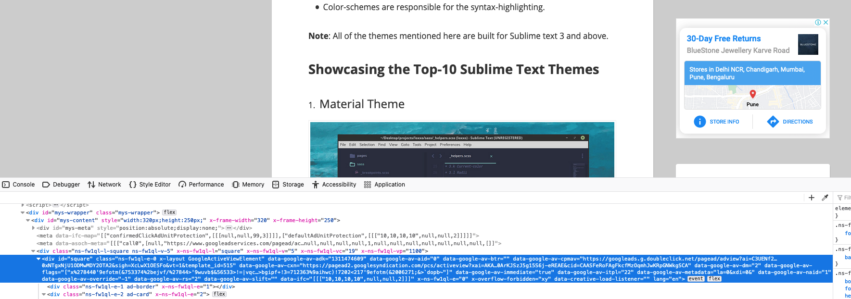Click the DIRECTIONS arrow diamond icon

click(773, 122)
